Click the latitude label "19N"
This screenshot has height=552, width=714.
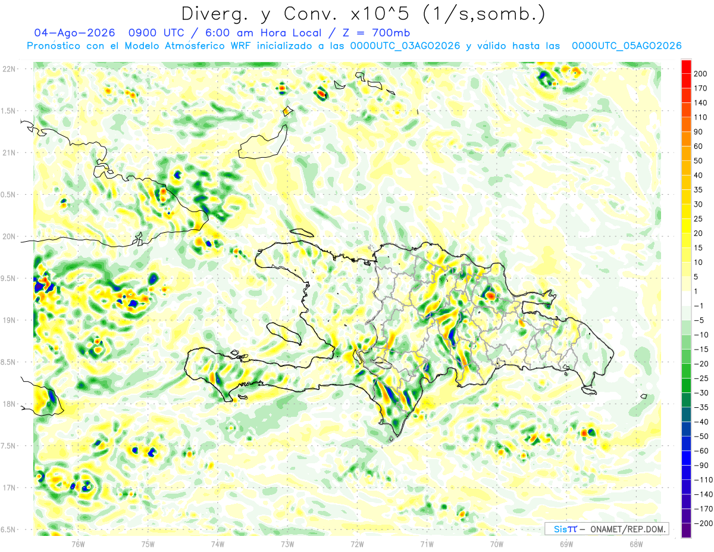pos(9,320)
